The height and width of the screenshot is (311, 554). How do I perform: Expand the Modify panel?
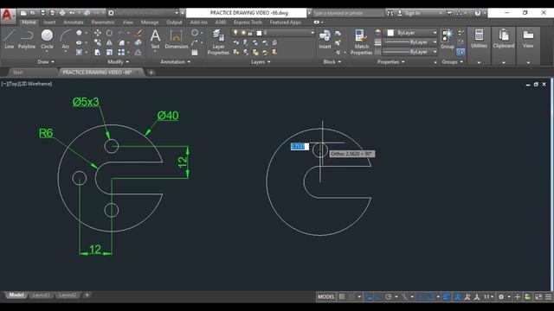118,61
